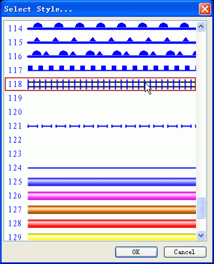Select thin solid line style 124
This screenshot has height=264, width=214.
click(x=100, y=168)
